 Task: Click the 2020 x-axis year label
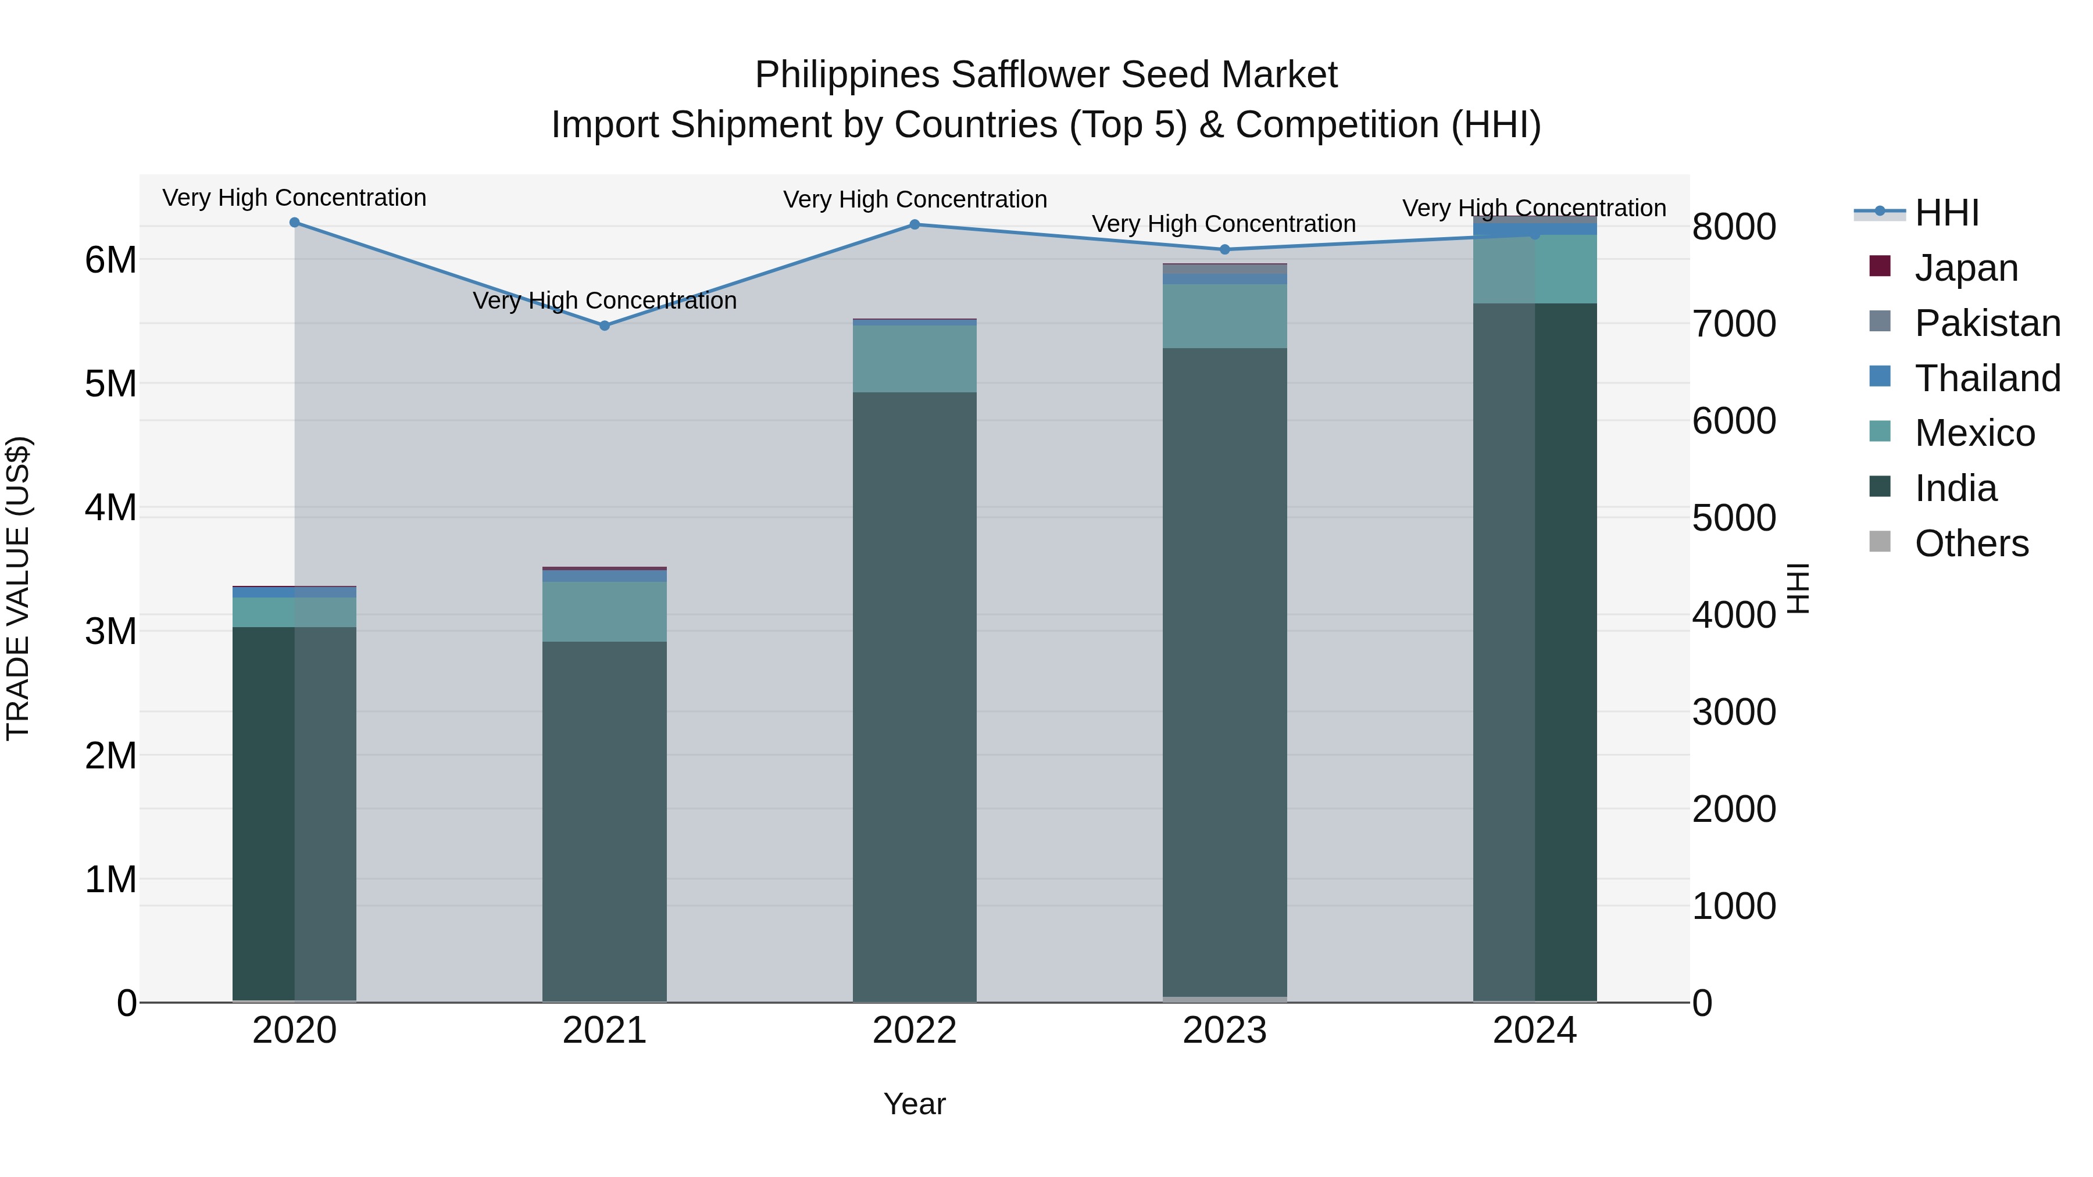point(294,1031)
